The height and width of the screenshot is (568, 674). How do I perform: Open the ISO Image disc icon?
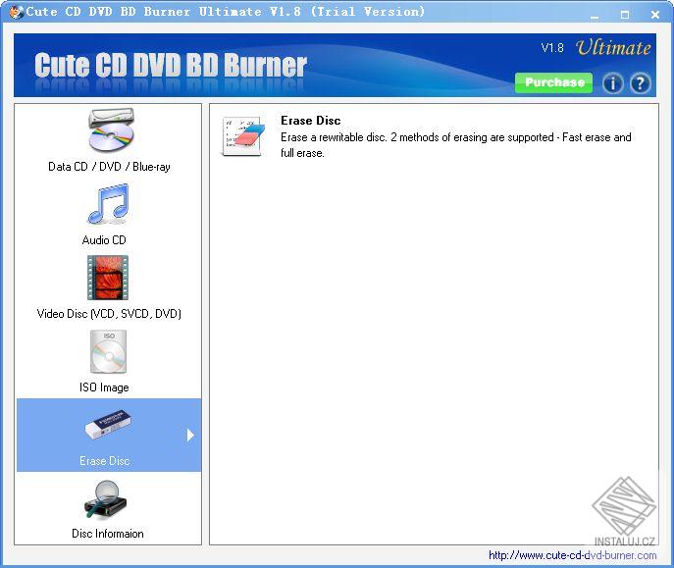(108, 351)
